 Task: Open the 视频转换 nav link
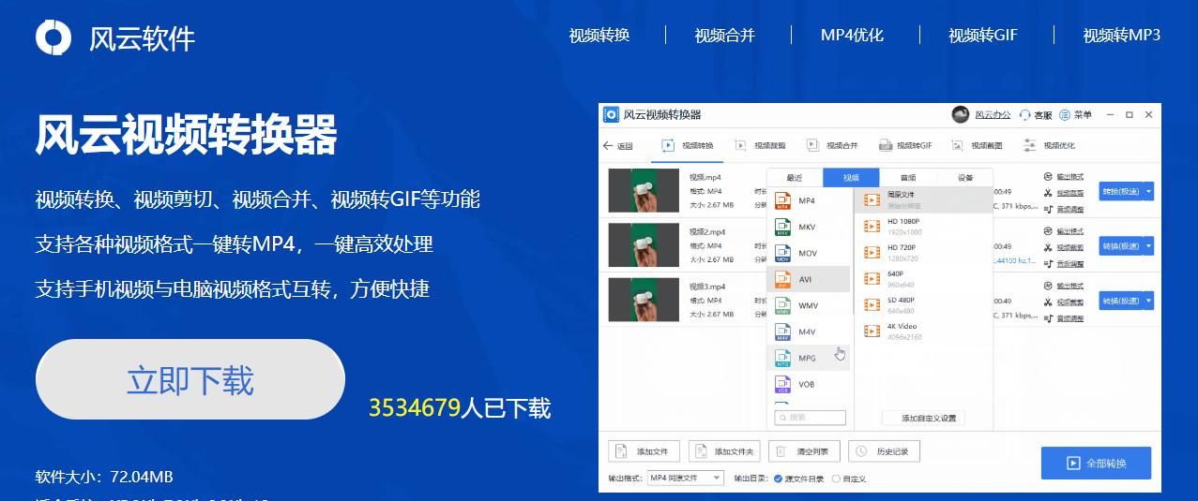(x=599, y=36)
